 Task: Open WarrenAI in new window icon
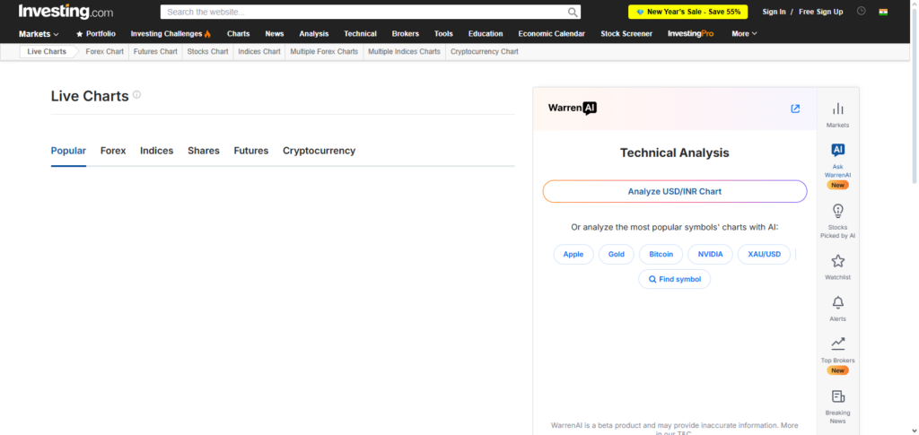tap(795, 109)
